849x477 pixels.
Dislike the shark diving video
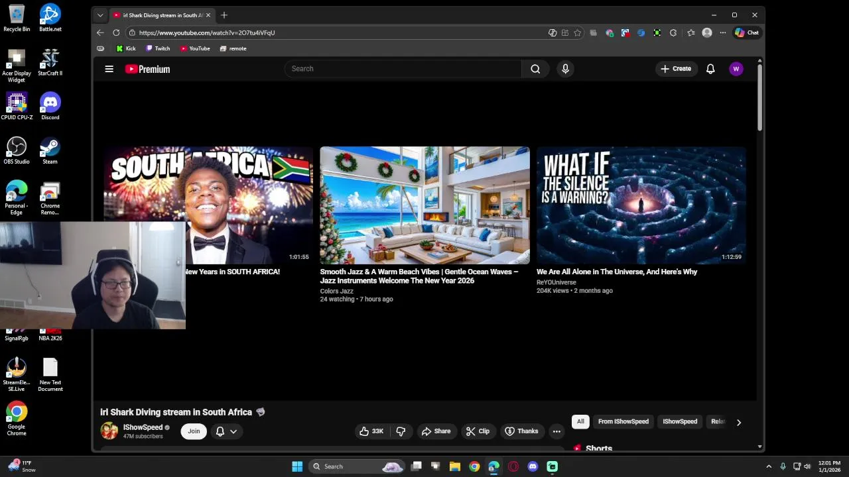click(401, 431)
